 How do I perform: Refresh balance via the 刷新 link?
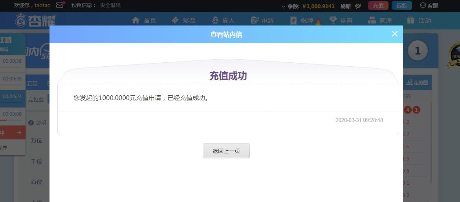(x=346, y=6)
